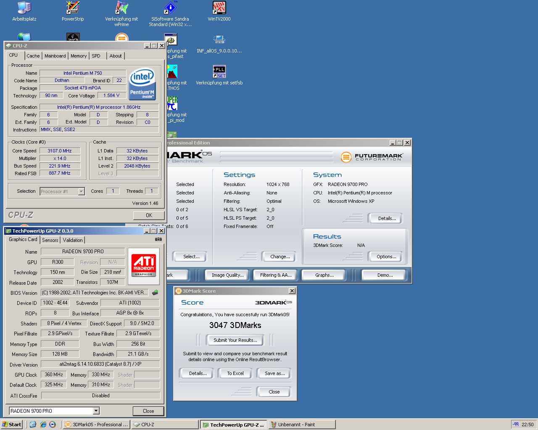This screenshot has height=430, width=538.
Task: Launch Windows Media Player from quick launch
Action: click(x=53, y=425)
